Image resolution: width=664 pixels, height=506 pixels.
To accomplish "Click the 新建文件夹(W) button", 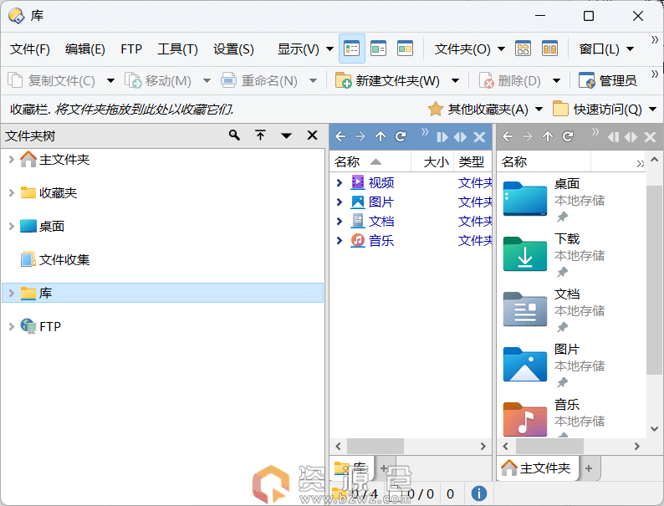I will click(389, 80).
